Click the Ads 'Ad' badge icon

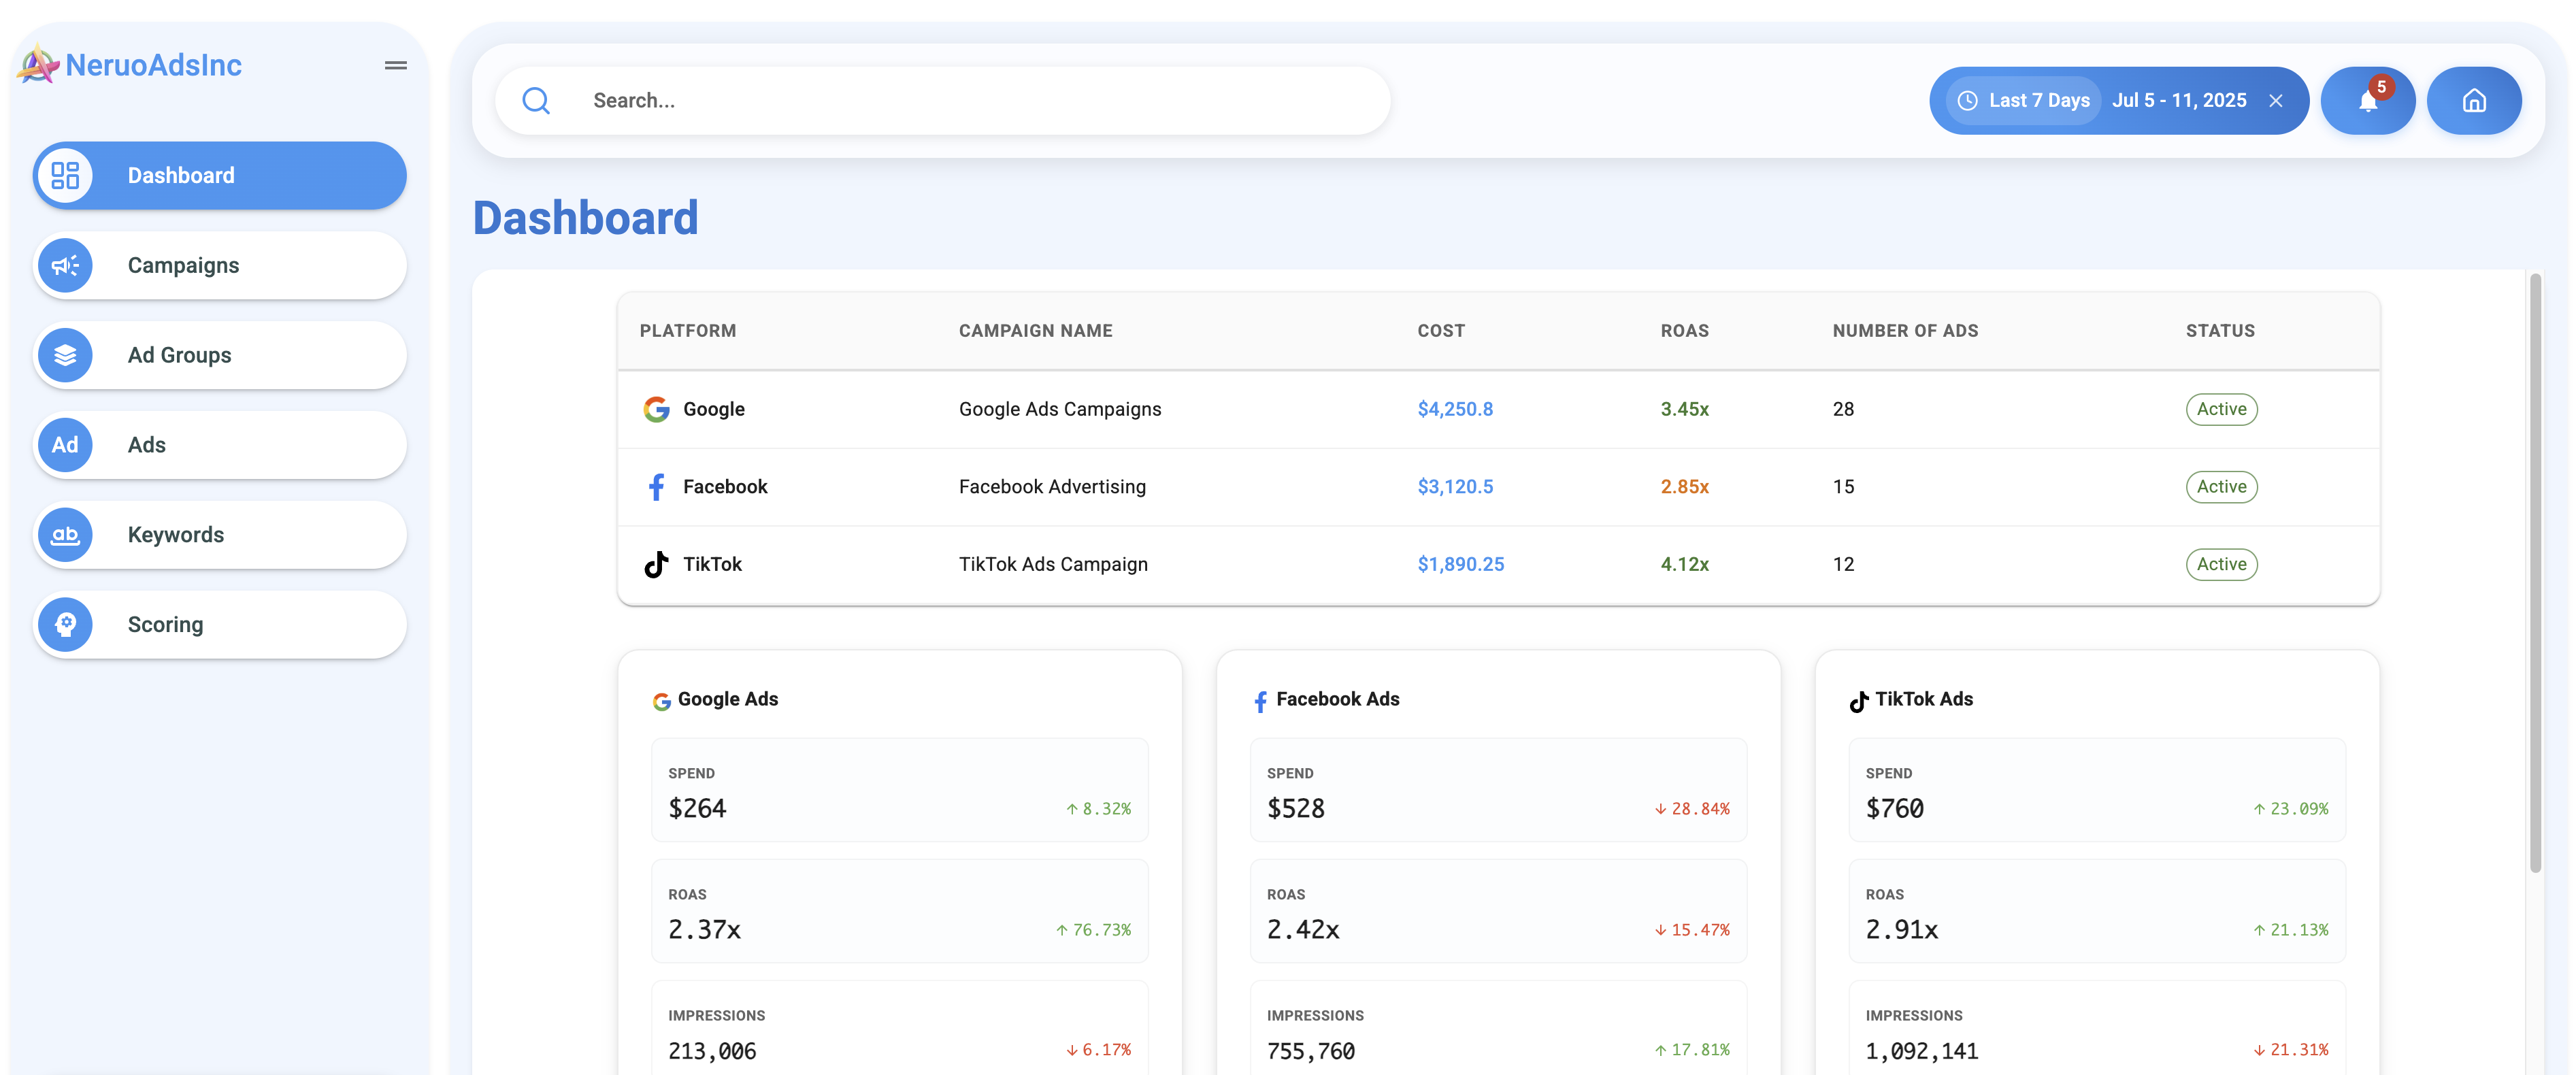tap(64, 444)
